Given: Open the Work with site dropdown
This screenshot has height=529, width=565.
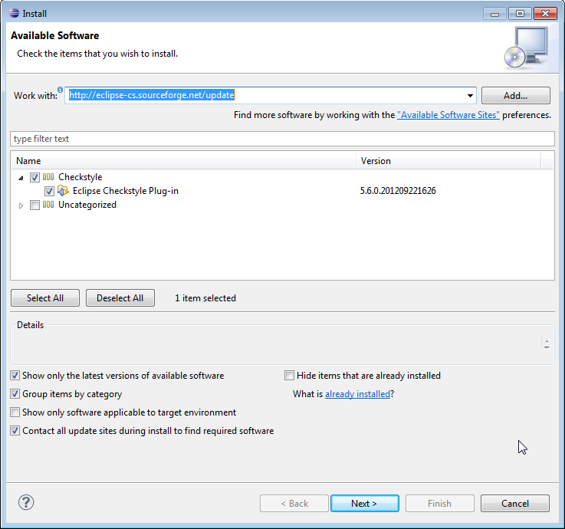Looking at the screenshot, I should pyautogui.click(x=469, y=96).
